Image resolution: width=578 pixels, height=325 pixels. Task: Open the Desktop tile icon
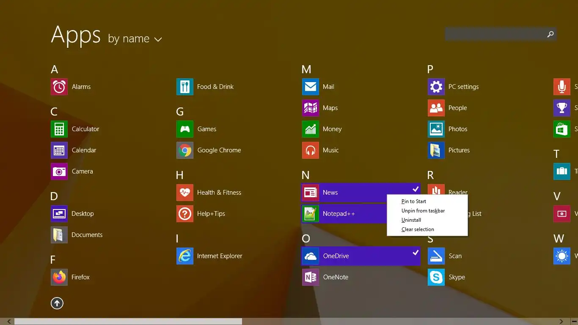click(59, 214)
